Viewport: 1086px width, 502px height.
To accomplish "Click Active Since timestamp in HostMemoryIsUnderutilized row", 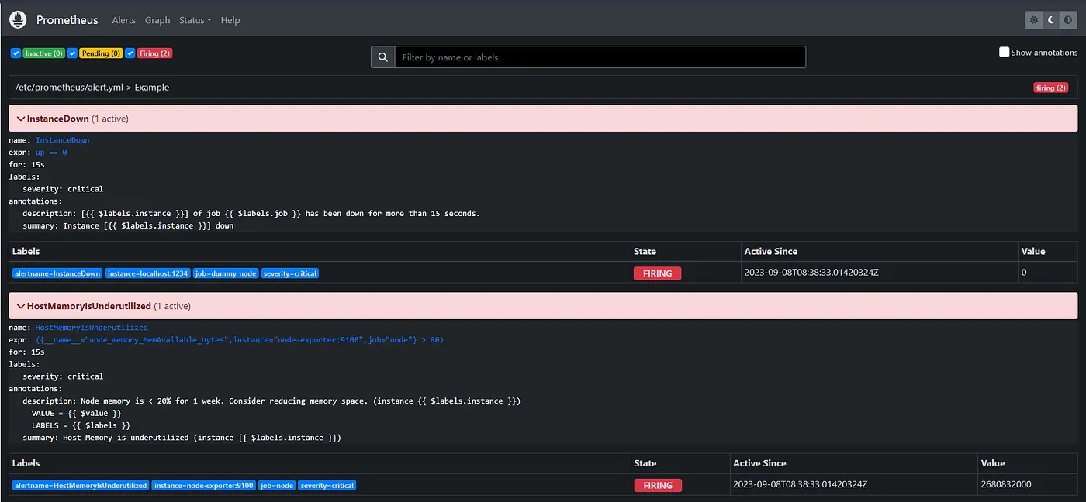I will tap(800, 484).
